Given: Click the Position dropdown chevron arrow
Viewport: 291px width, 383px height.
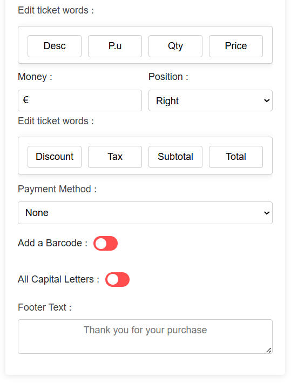Looking at the screenshot, I should 267,100.
